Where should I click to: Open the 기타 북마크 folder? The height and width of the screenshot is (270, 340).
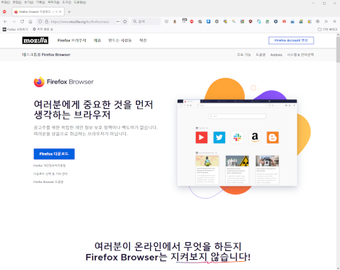(328, 29)
